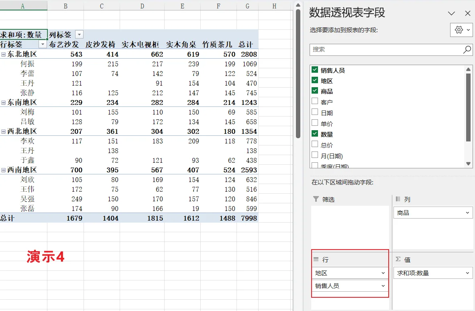This screenshot has width=475, height=311.
Task: Click the 值 area sigma icon
Action: (x=398, y=259)
